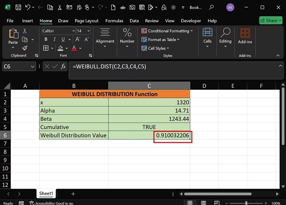Open the Formulas ribbon tab

[x=114, y=21]
